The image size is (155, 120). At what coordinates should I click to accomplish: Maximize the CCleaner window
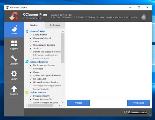point(139,7)
